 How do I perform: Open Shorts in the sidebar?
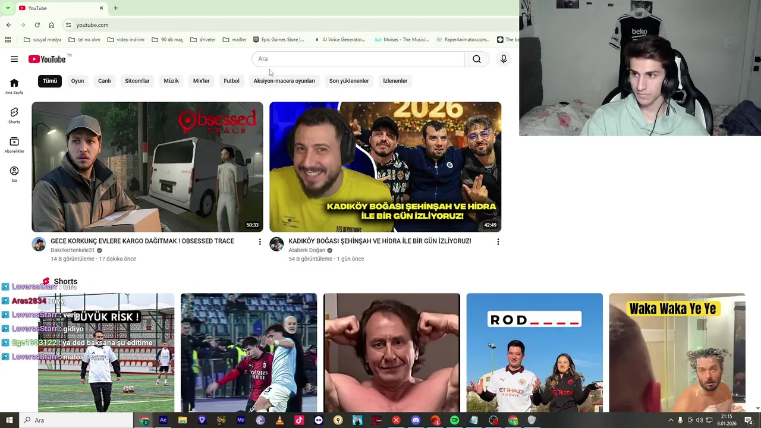tap(14, 115)
